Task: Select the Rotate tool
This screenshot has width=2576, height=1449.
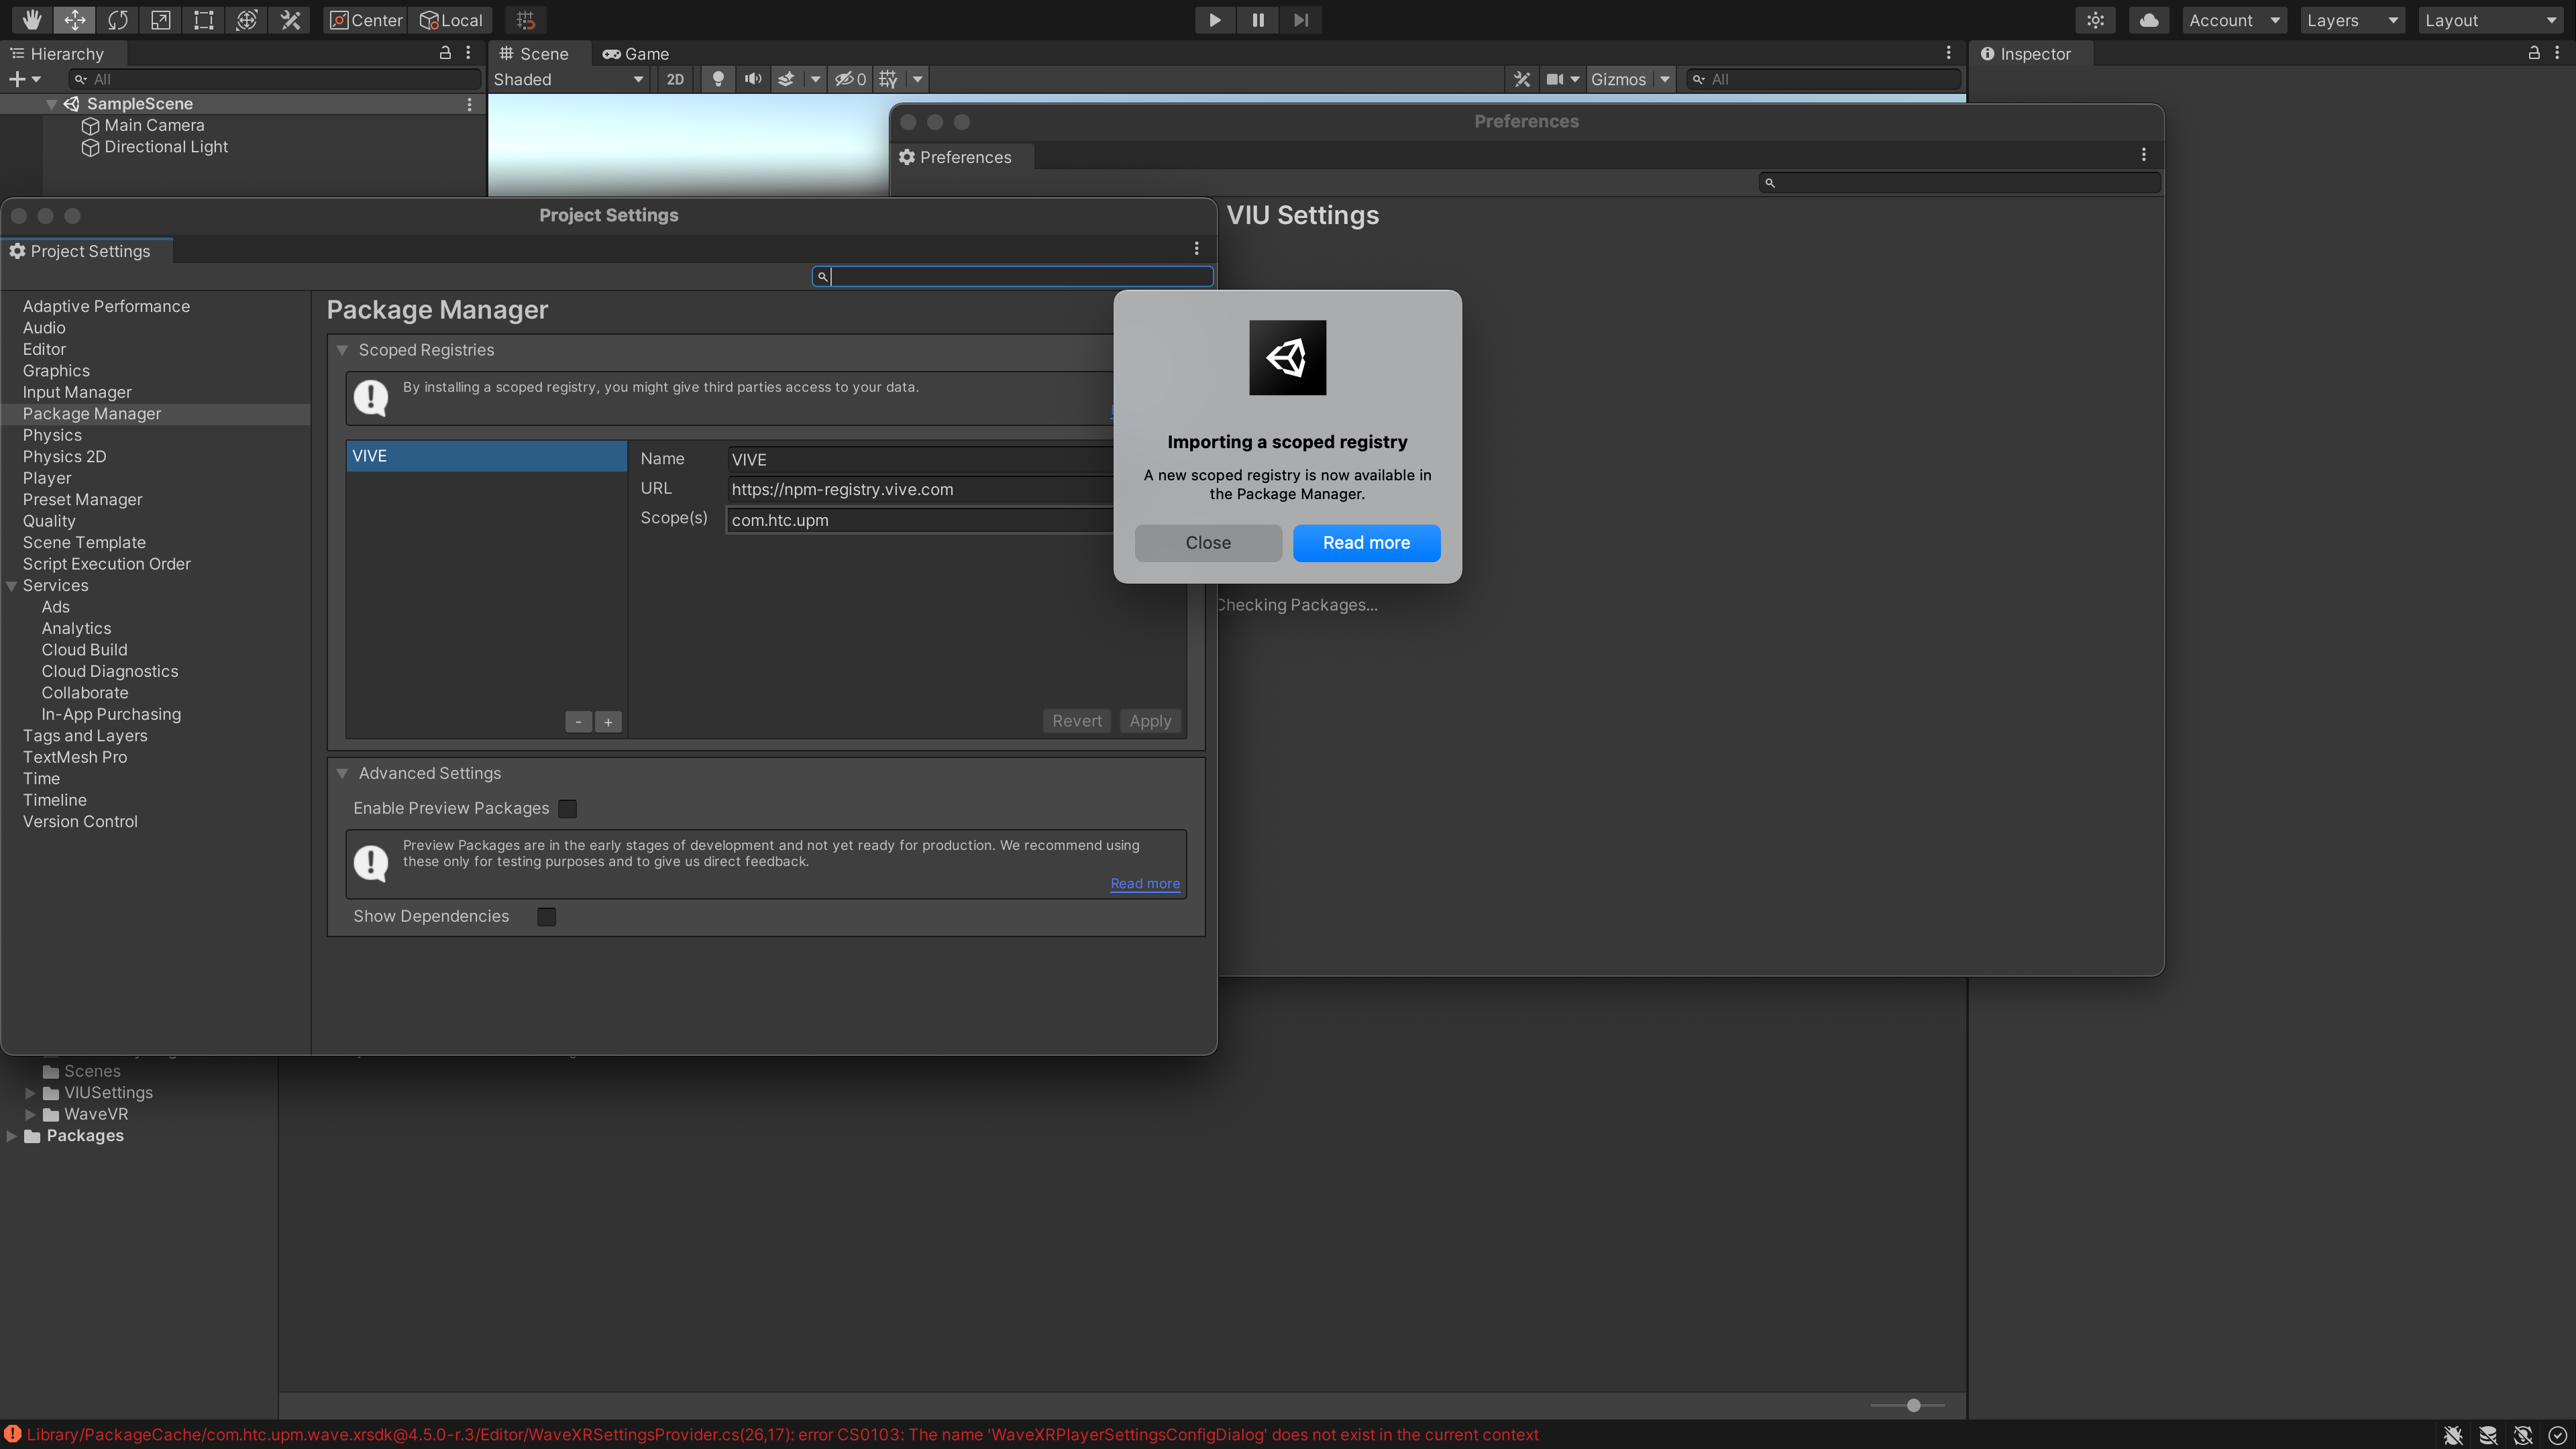Action: (118, 20)
